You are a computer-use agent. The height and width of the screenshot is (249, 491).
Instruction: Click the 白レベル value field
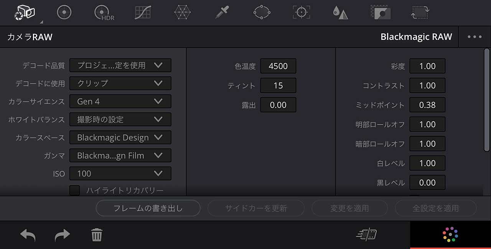click(x=427, y=163)
